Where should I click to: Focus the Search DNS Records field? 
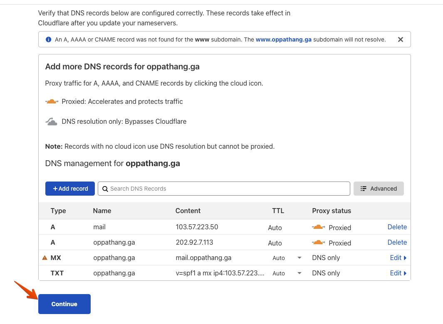224,189
